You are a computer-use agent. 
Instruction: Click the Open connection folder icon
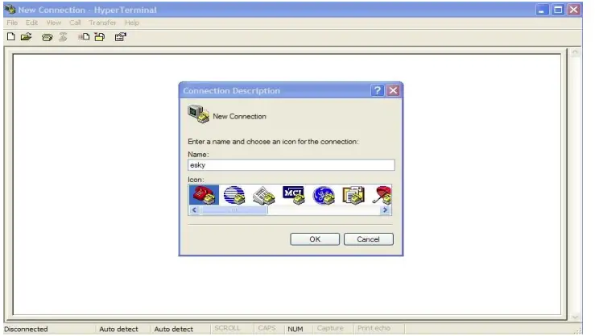[x=27, y=37]
